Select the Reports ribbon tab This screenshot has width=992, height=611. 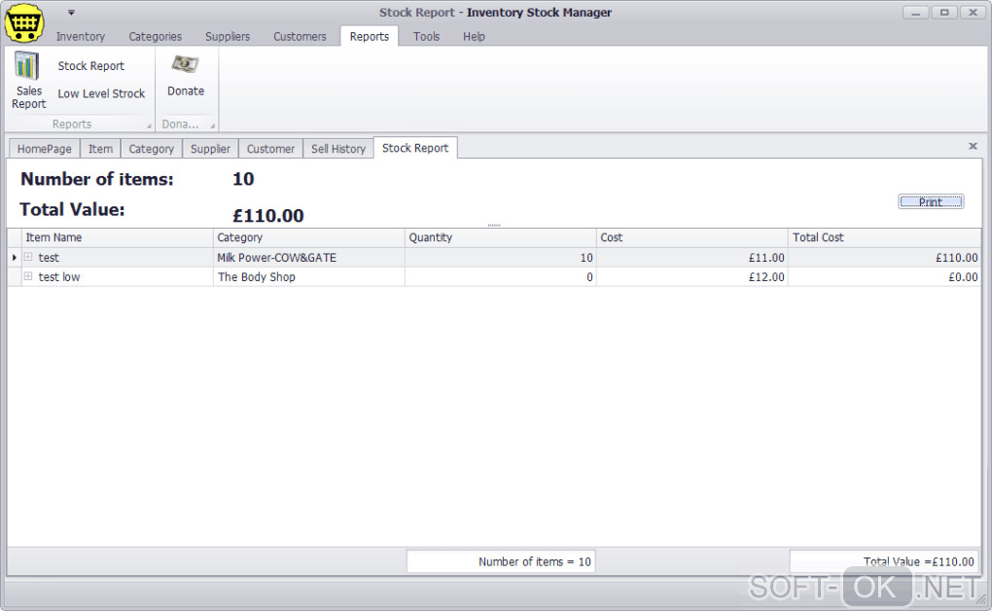[x=370, y=37]
